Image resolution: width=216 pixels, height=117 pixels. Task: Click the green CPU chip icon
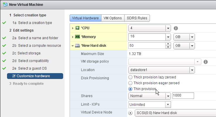coord(77,28)
